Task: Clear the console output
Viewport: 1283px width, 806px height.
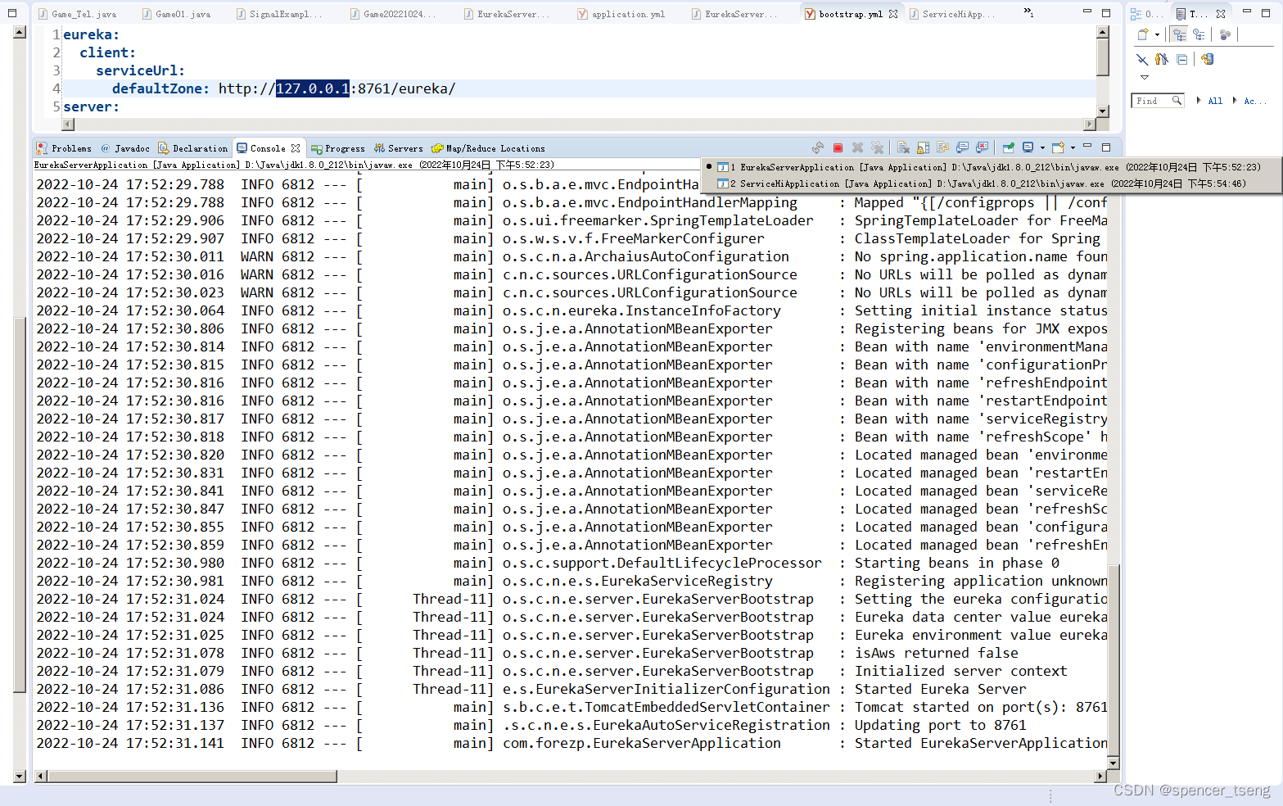Action: pyautogui.click(x=903, y=147)
